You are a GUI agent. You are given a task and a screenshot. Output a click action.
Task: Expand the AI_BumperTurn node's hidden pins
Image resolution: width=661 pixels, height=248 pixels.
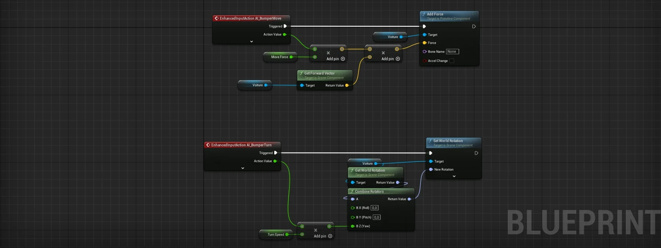click(243, 168)
